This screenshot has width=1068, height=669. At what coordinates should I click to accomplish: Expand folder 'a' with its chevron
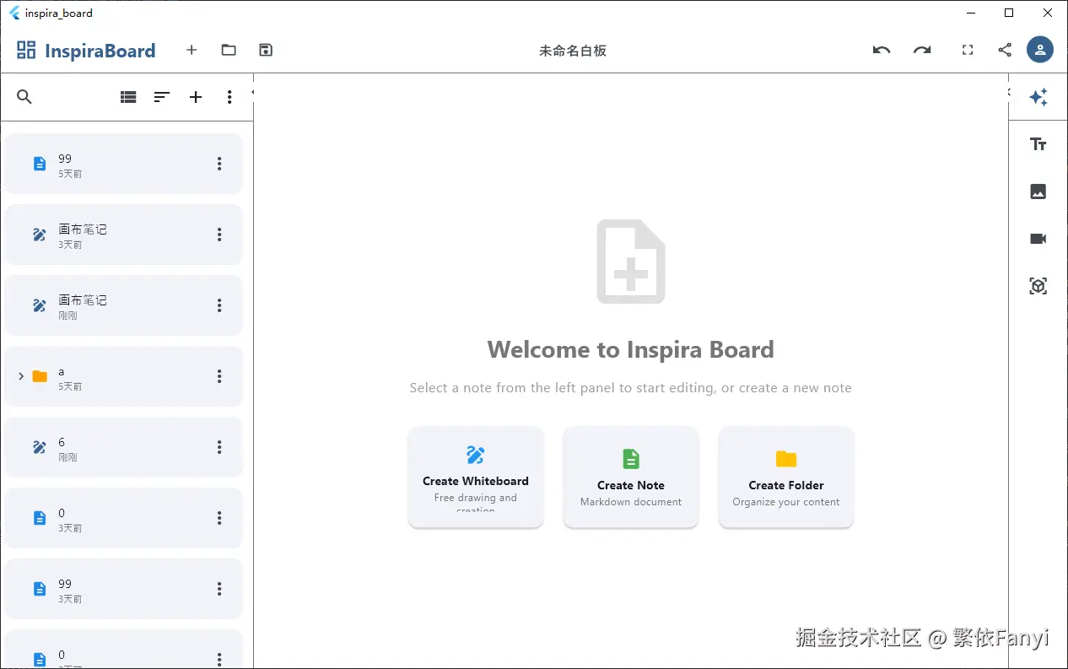[x=21, y=376]
